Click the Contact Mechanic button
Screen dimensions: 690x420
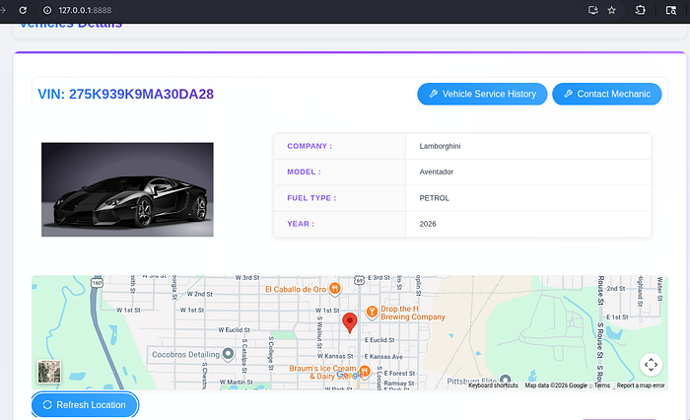click(x=607, y=94)
